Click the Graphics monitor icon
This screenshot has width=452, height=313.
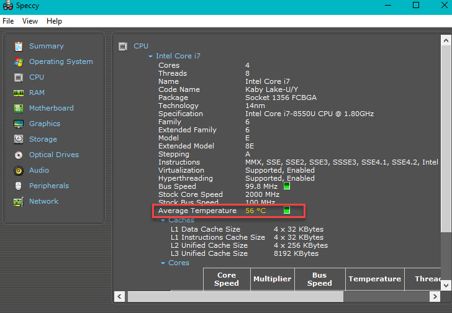[19, 124]
